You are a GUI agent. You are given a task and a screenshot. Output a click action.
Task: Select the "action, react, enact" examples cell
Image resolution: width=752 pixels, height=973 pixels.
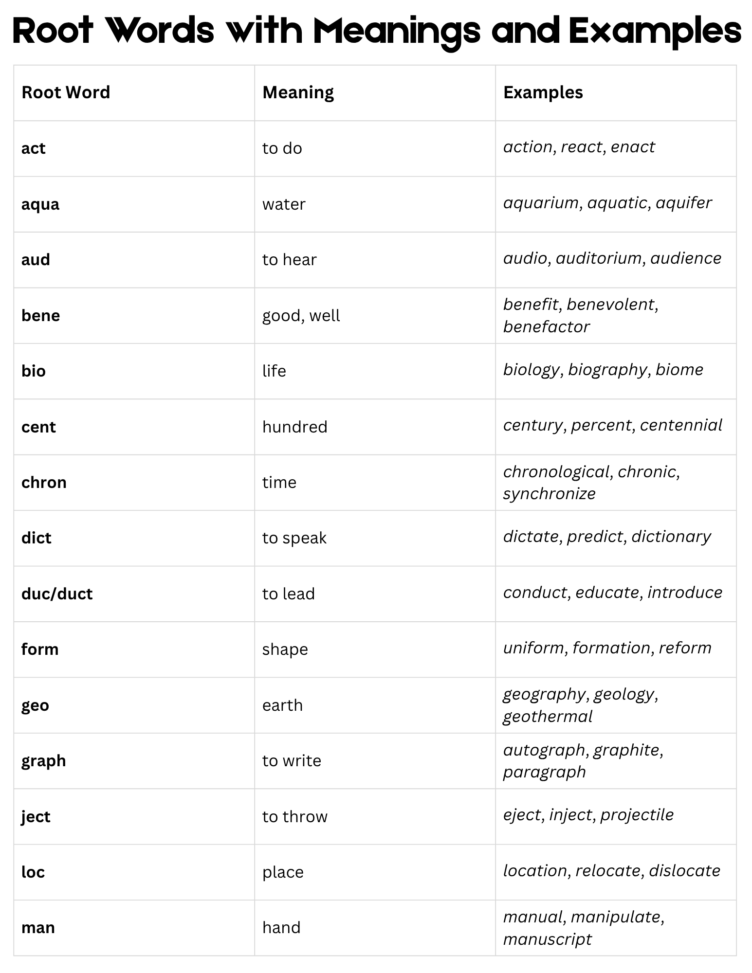(579, 147)
